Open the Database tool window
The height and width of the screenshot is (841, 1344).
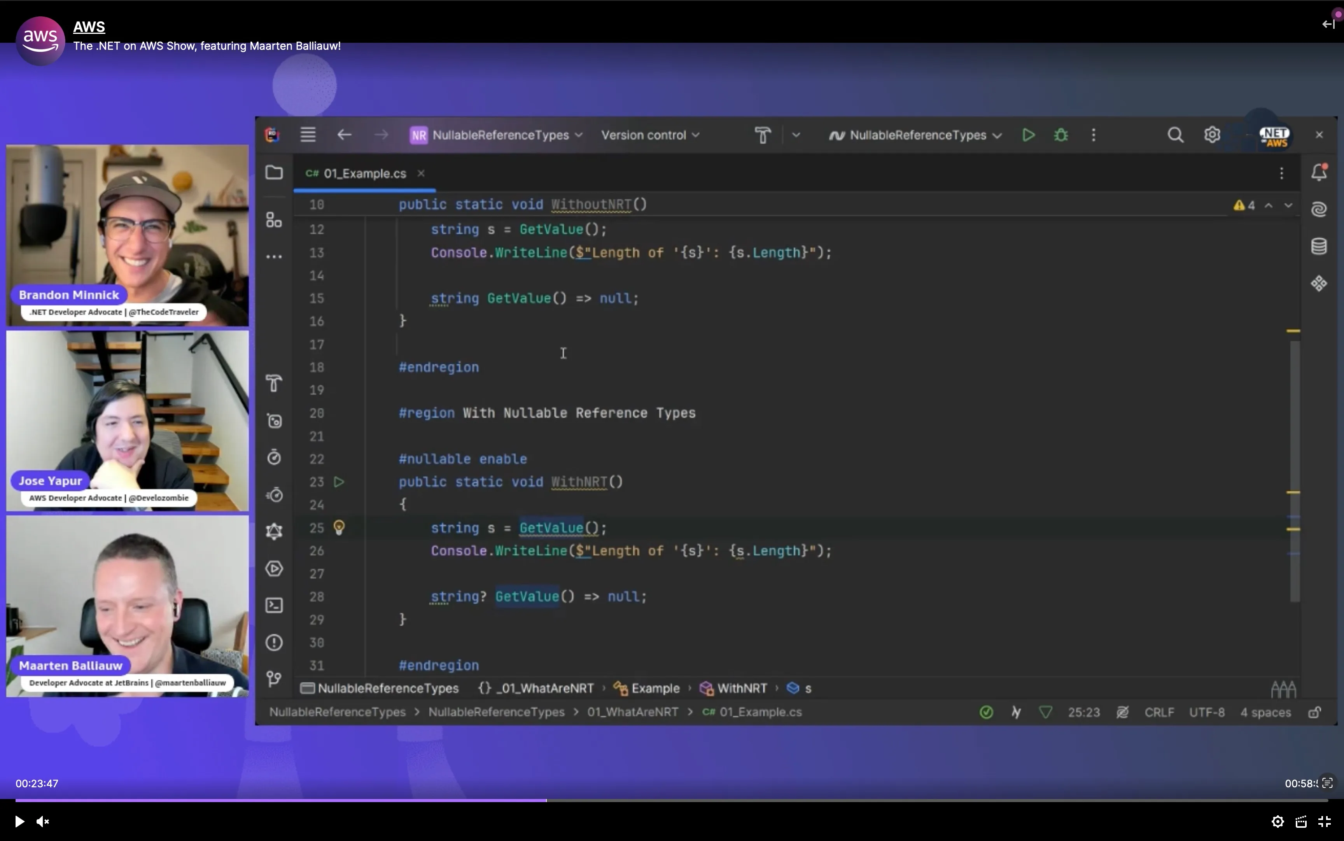click(x=1319, y=246)
